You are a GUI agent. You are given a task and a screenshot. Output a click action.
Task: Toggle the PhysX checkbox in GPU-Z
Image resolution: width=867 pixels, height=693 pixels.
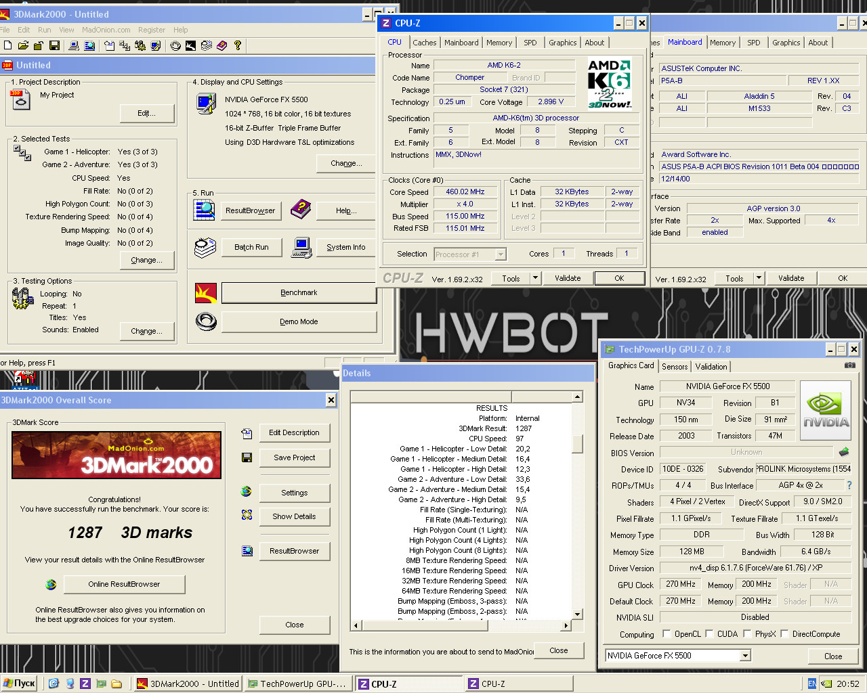(x=747, y=634)
